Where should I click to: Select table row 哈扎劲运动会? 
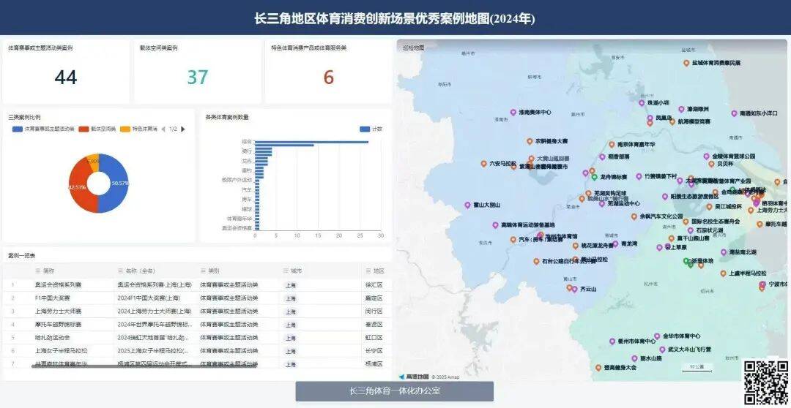[197, 338]
